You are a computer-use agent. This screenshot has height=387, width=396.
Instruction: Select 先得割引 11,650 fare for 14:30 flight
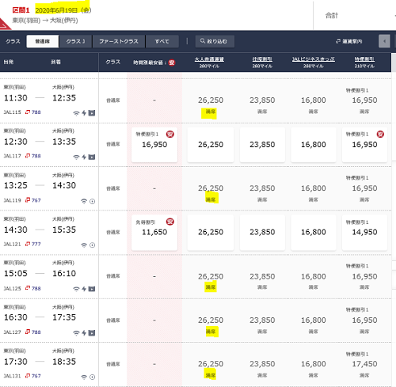154,232
